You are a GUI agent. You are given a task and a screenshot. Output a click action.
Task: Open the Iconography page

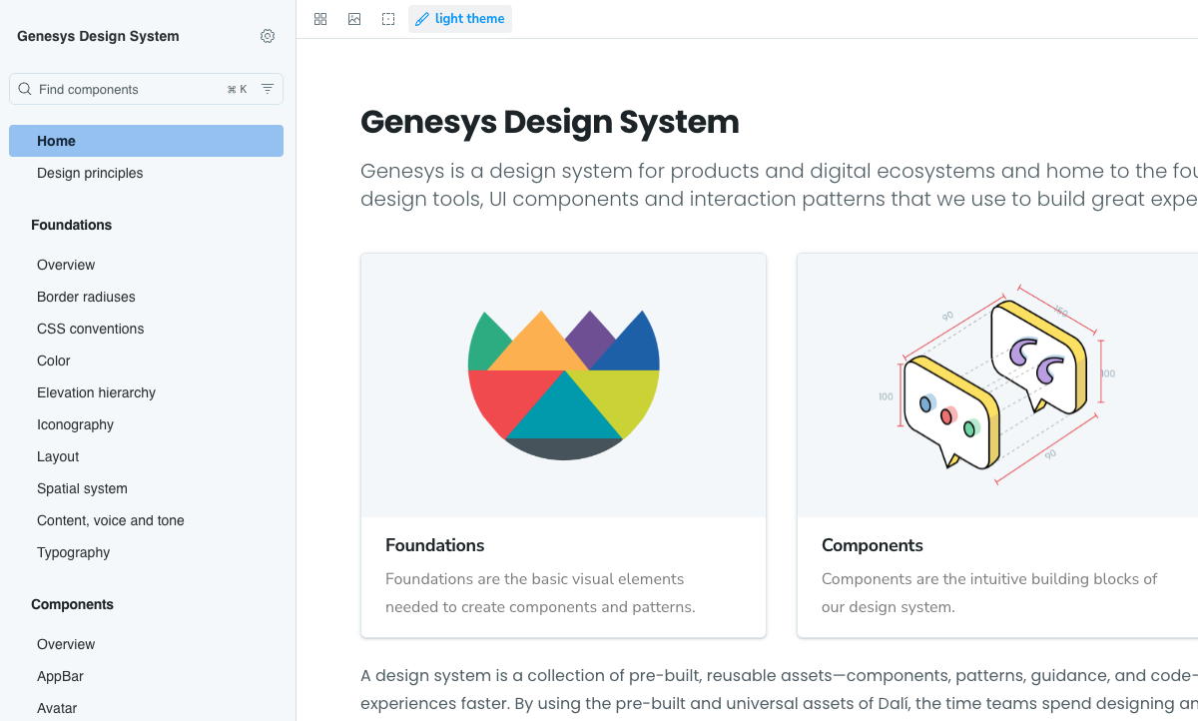point(75,424)
